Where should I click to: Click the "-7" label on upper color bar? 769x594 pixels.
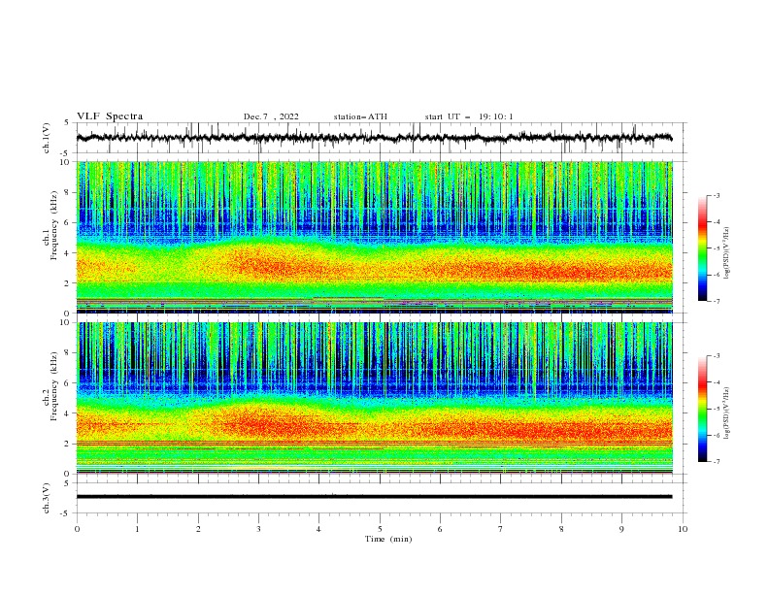716,302
